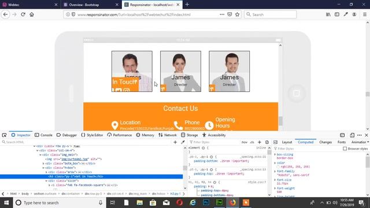Enable the Browser styles checkbox
The image size is (370, 208).
point(345,148)
